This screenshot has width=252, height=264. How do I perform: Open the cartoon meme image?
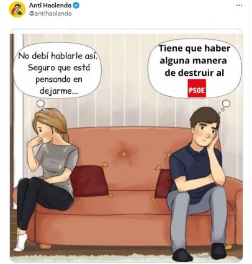pyautogui.click(x=126, y=145)
